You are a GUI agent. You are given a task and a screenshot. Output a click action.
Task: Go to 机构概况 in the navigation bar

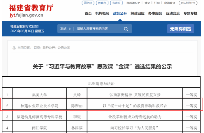tap(102, 13)
